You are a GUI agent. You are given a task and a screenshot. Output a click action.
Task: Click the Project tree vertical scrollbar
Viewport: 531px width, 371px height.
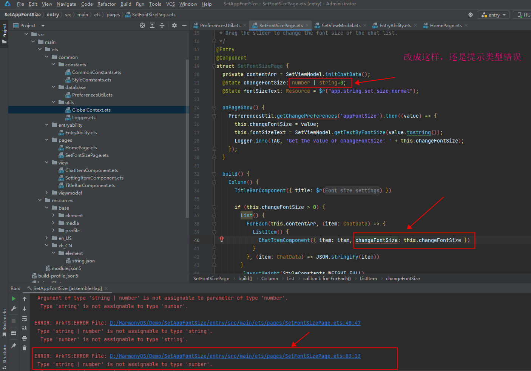(187, 138)
